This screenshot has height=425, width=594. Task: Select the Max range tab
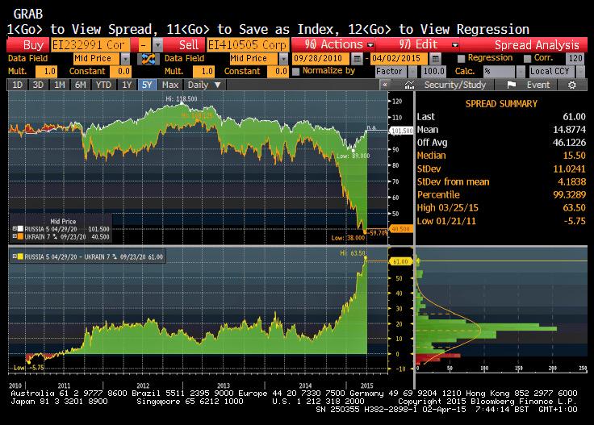click(x=170, y=85)
